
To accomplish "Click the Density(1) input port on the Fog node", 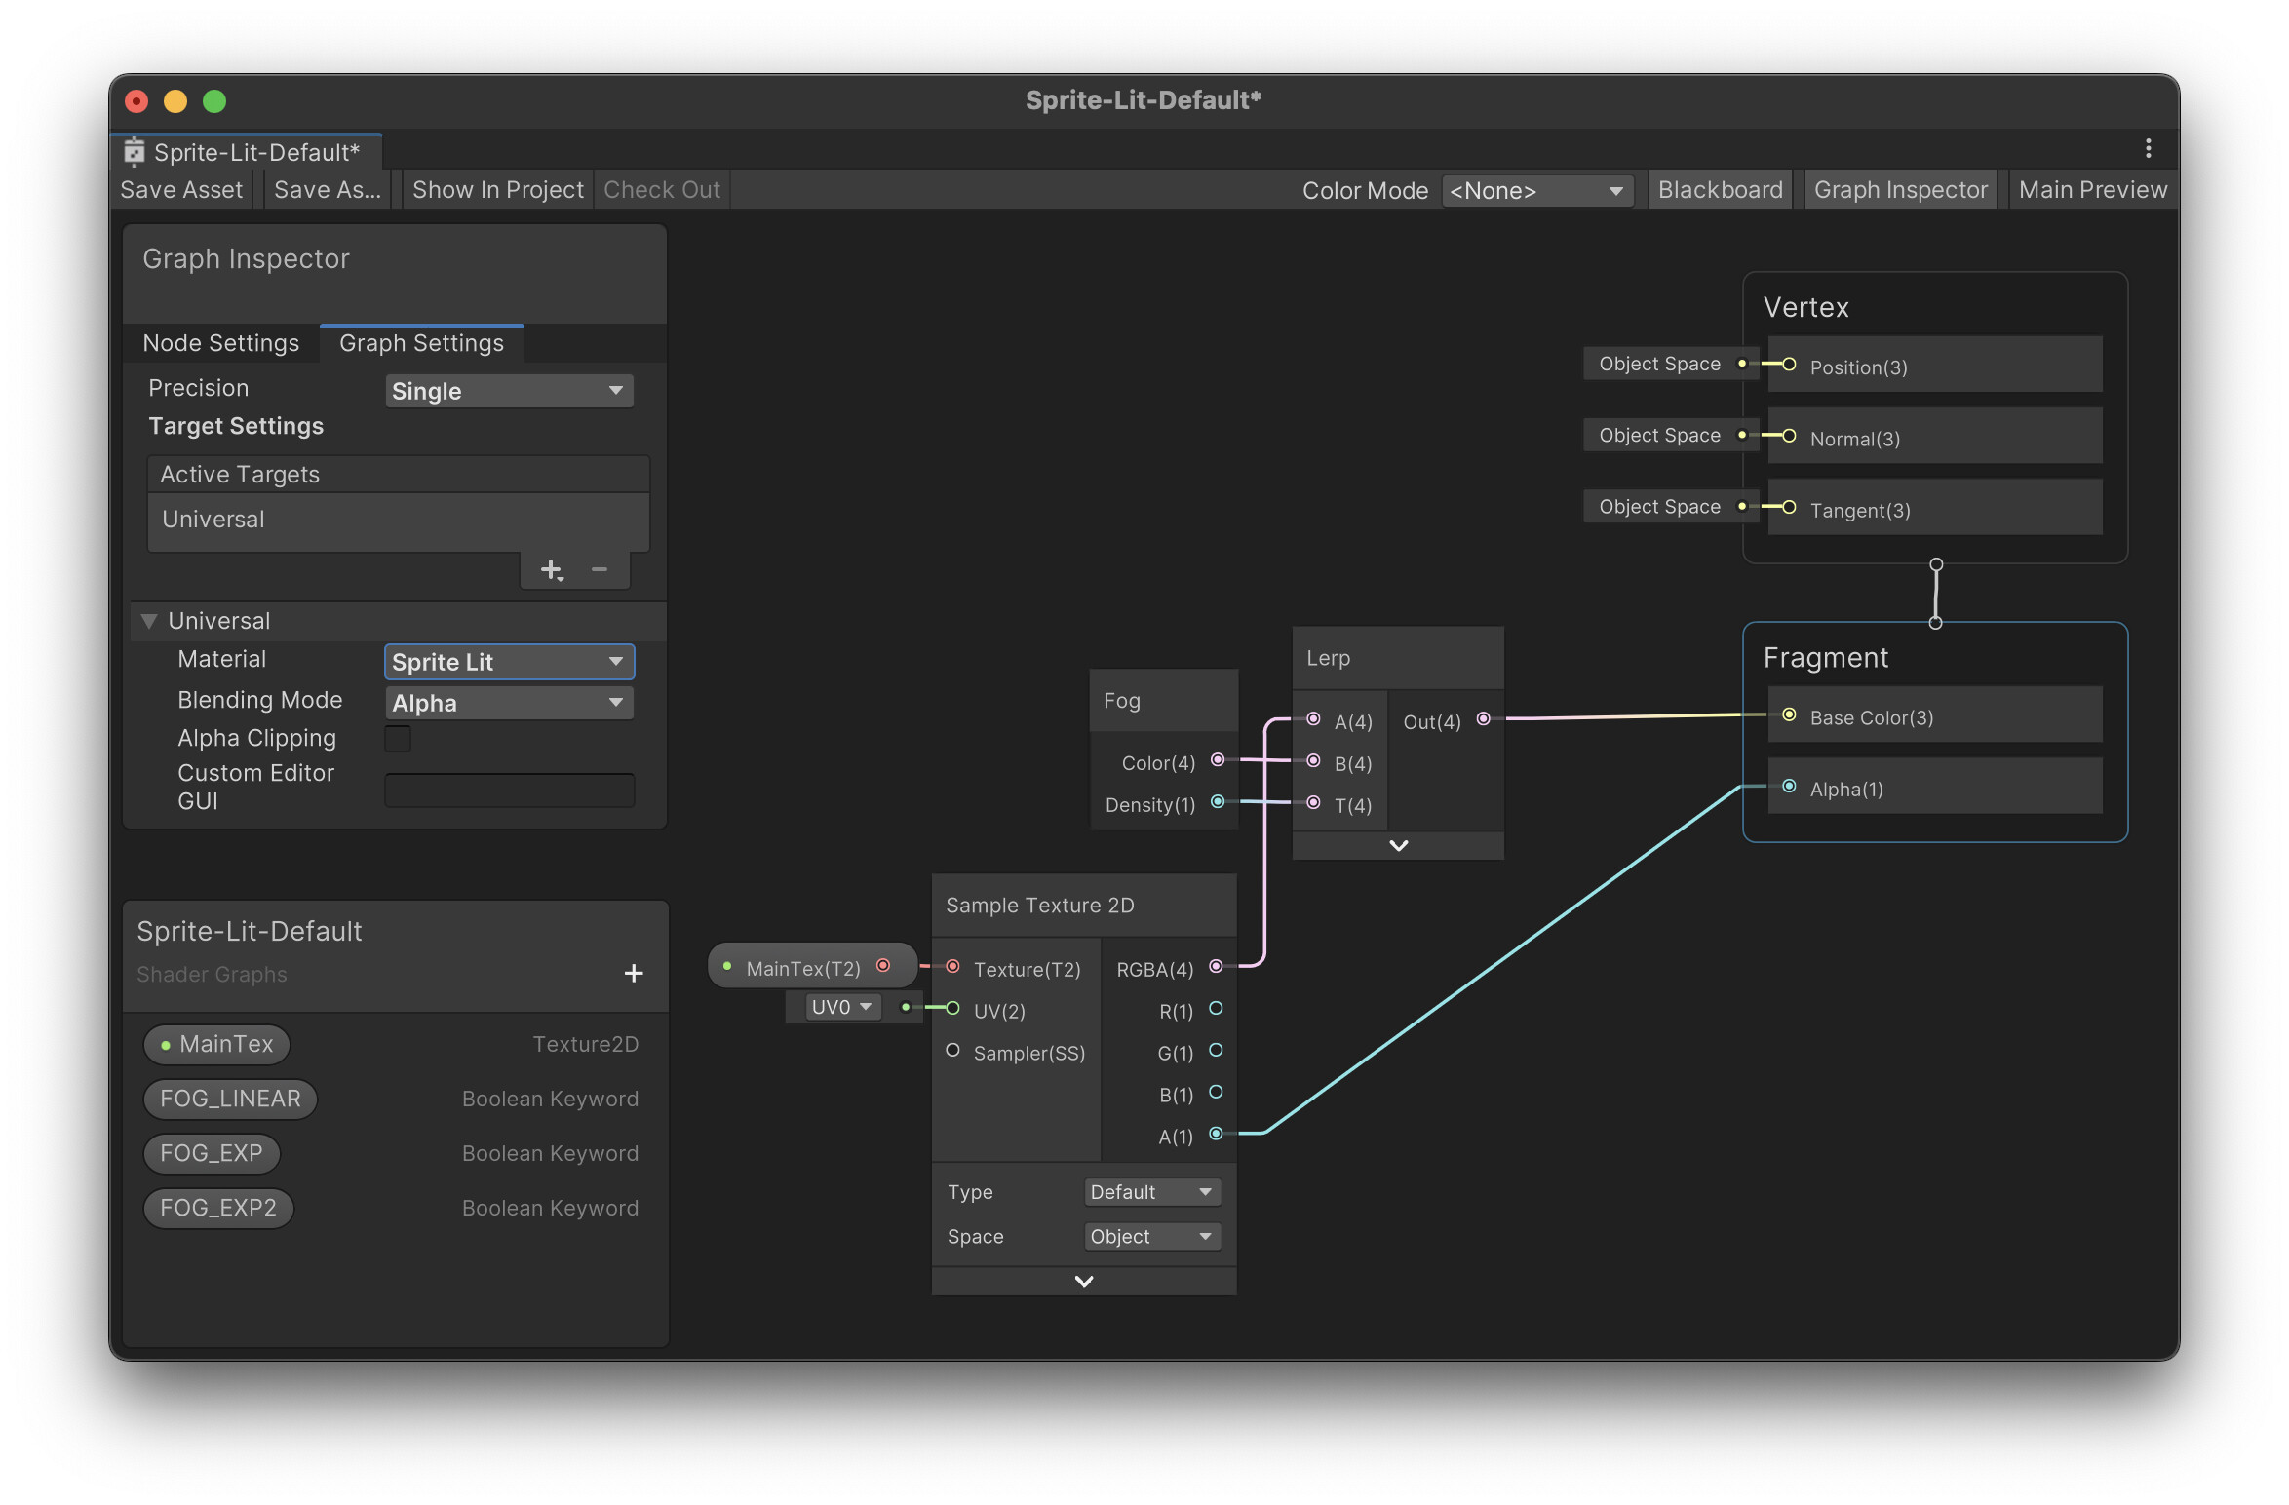I will click(x=1217, y=802).
